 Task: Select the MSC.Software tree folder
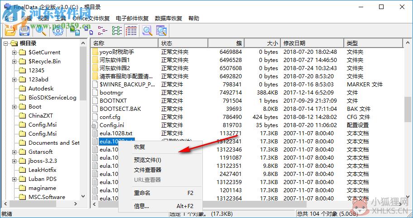click(47, 197)
